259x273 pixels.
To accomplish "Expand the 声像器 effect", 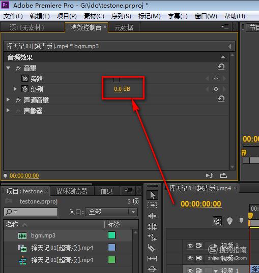I will 8,110.
